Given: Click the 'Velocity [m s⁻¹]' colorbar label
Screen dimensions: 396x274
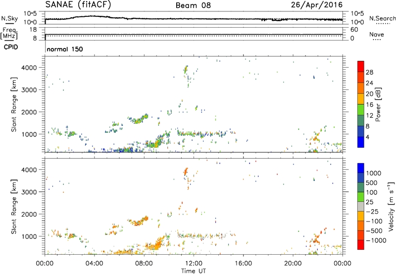Looking at the screenshot, I should [x=391, y=206].
